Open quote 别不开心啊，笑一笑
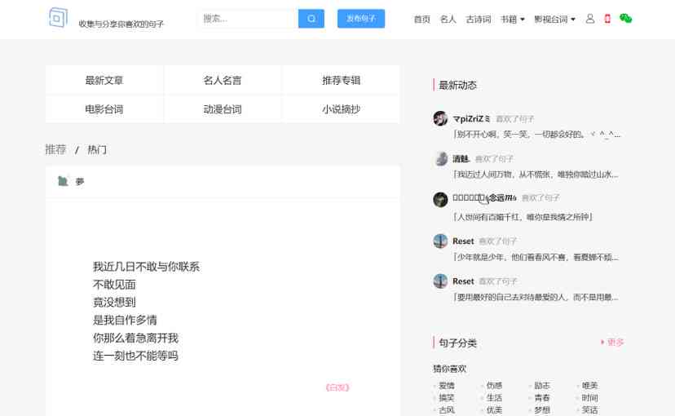 (537, 135)
